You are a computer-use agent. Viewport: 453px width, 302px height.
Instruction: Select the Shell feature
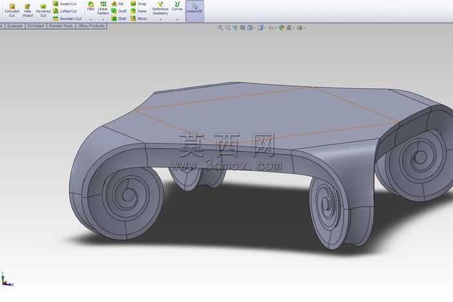pyautogui.click(x=119, y=18)
